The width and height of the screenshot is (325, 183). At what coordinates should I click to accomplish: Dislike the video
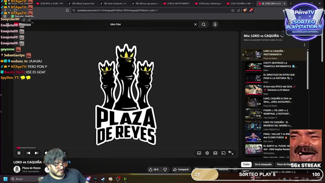point(165,170)
